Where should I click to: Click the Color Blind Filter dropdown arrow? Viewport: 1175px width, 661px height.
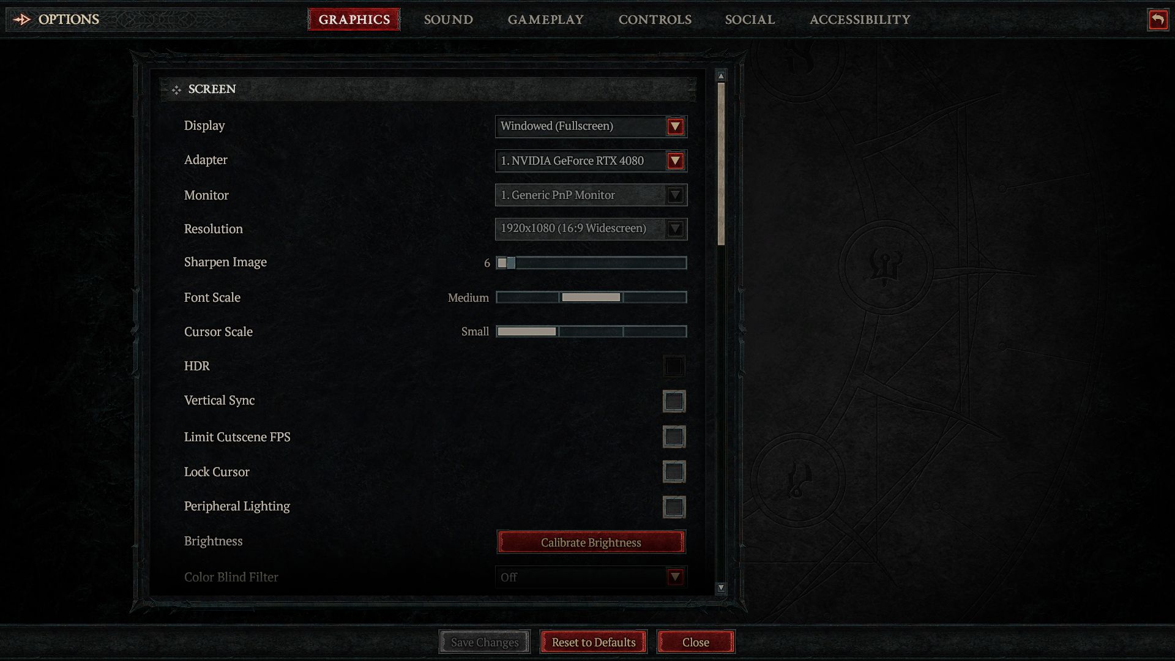point(674,577)
